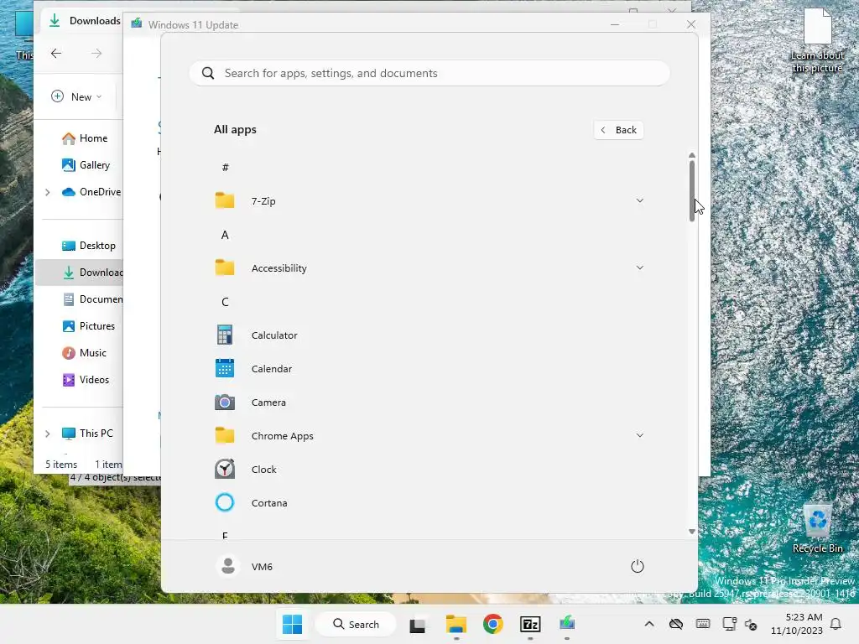Click the A letter section header
This screenshot has height=644, width=859.
225,235
